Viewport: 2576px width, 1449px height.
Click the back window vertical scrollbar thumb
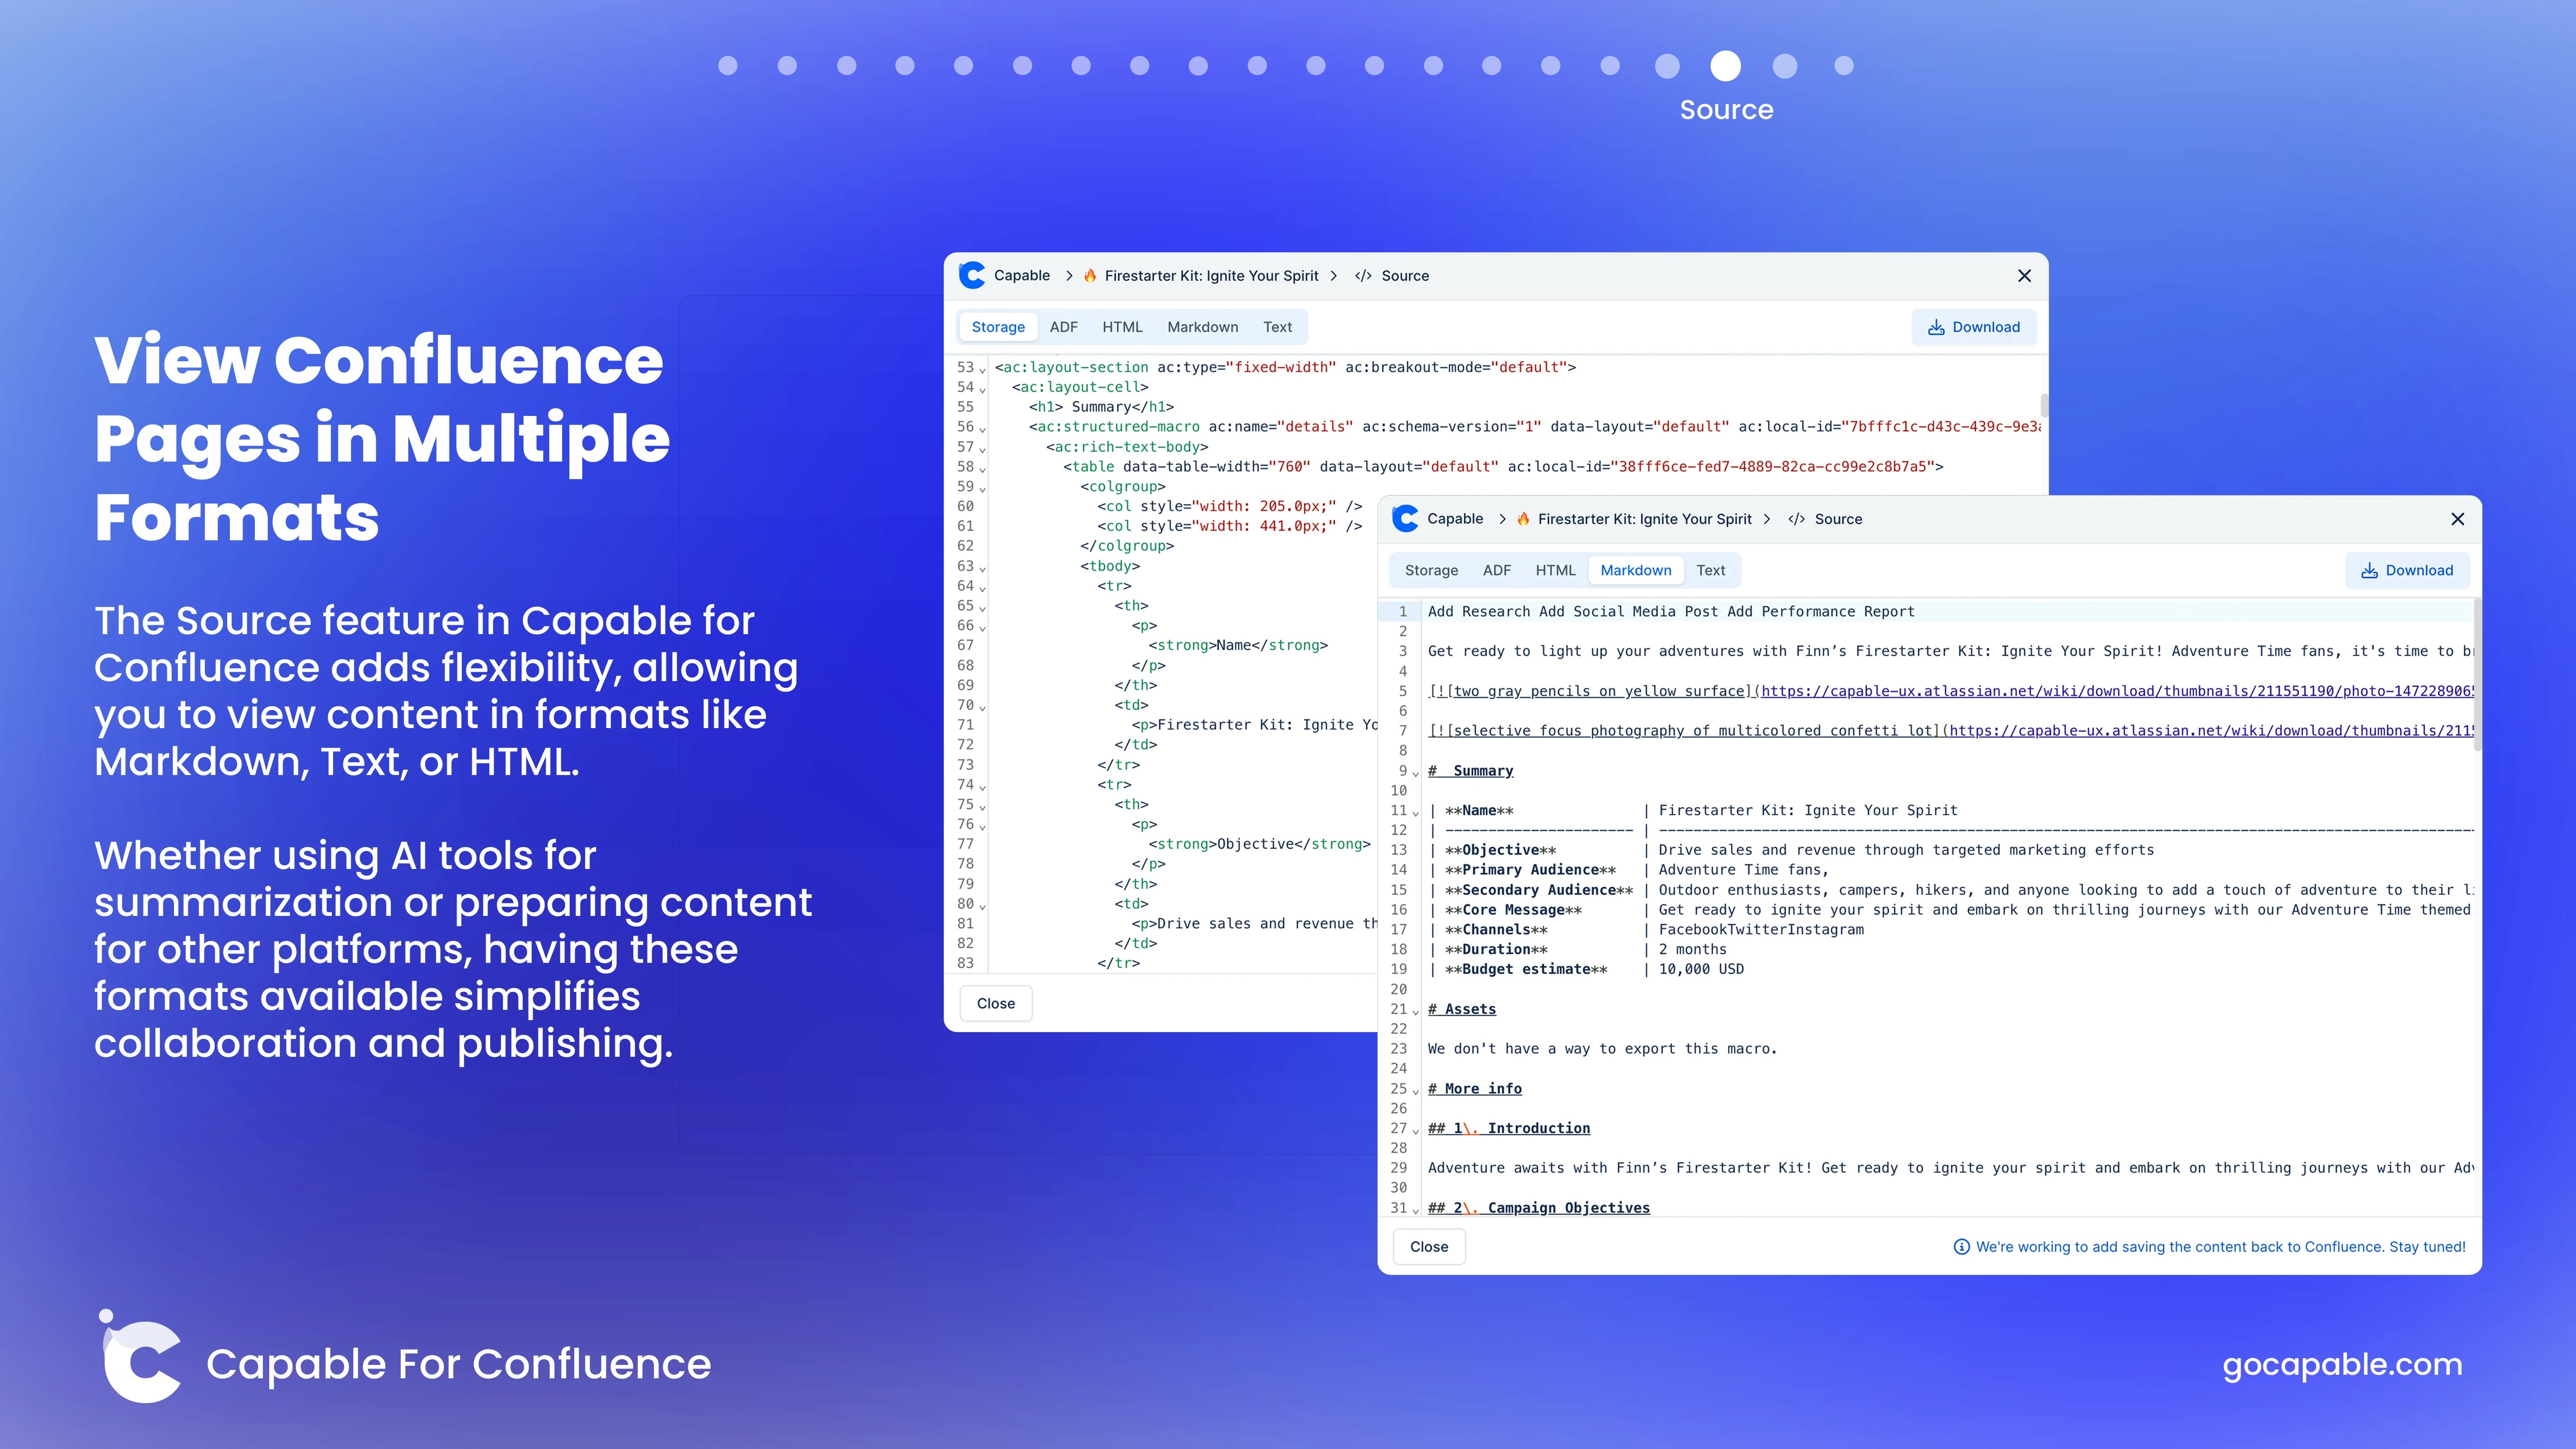click(2044, 405)
